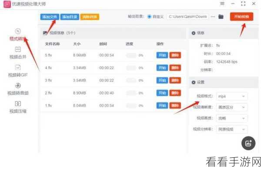Start conversion for 4.flv
The image size is (261, 170).
pos(162,68)
